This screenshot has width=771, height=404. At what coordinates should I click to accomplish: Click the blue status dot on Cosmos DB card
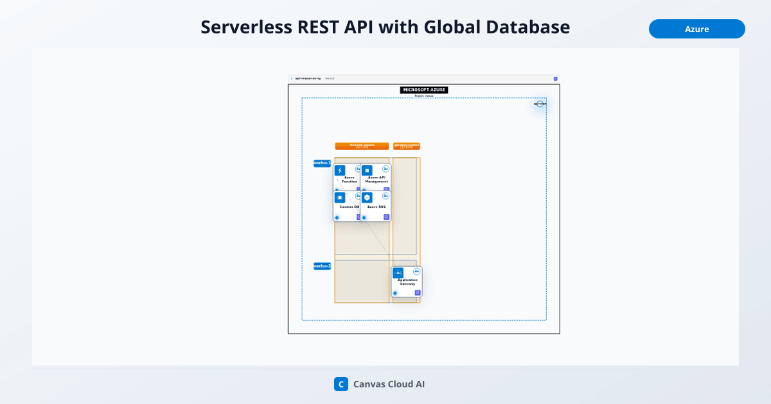(337, 217)
